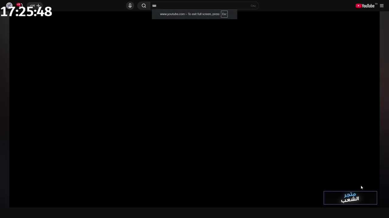Click the black video player area
This screenshot has height=218, width=389.
tap(194, 109)
